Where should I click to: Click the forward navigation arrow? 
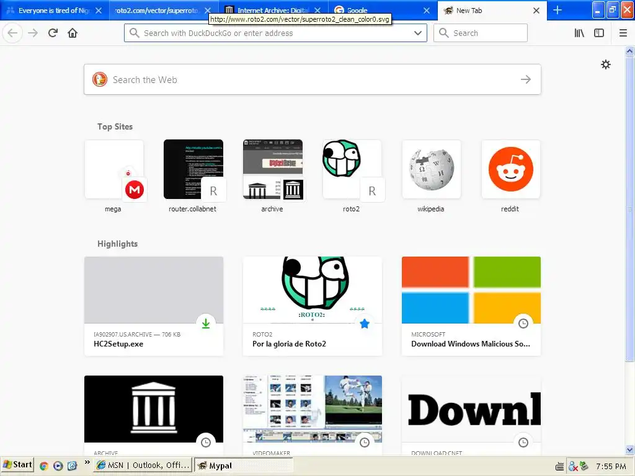pyautogui.click(x=33, y=33)
